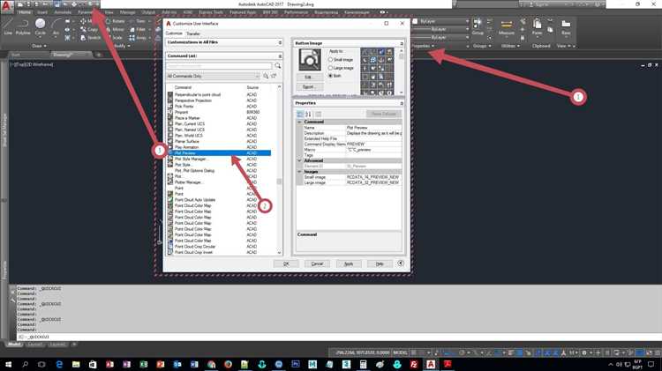This screenshot has width=662, height=371.
Task: Click the command search input field
Action: 219,66
